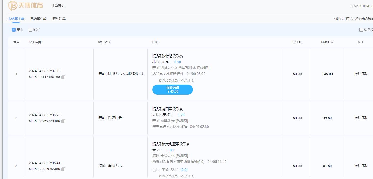Copy bet number 5136923969724466

pos(63,121)
